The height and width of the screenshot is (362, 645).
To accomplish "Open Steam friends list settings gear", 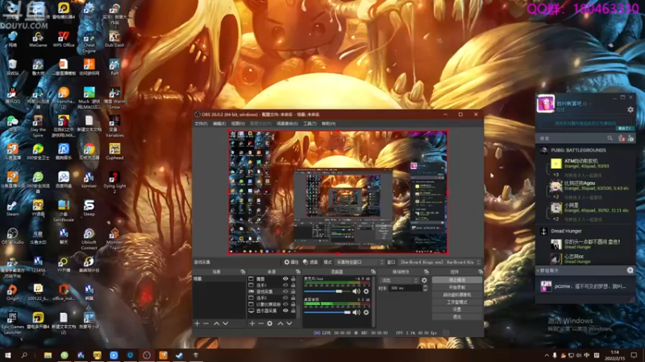I will coord(630,109).
